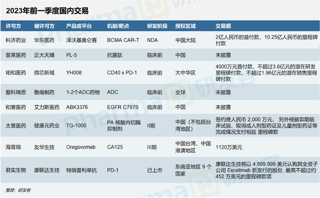The image size is (320, 198).
Task: Click the 被许可方 column header
Action: (44, 26)
